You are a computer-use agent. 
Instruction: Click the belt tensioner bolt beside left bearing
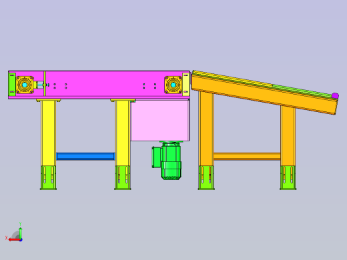coord(41,85)
